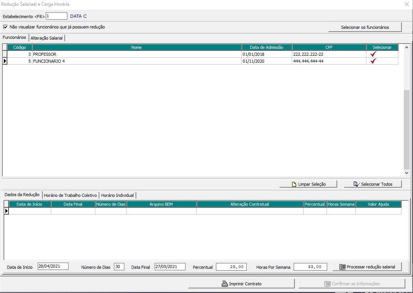This screenshot has width=413, height=293.
Task: Click the Estabelecimento code input field
Action: (x=57, y=16)
